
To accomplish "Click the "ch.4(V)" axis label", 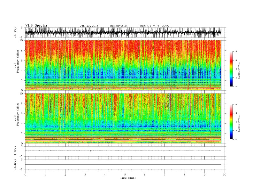I will tap(15, 164).
